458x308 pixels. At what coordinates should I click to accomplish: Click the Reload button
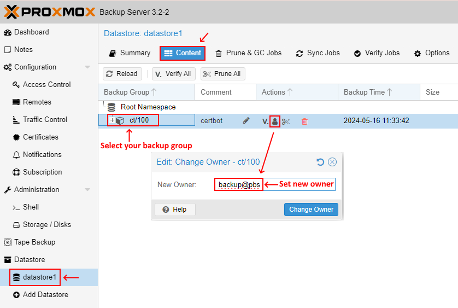tap(122, 74)
